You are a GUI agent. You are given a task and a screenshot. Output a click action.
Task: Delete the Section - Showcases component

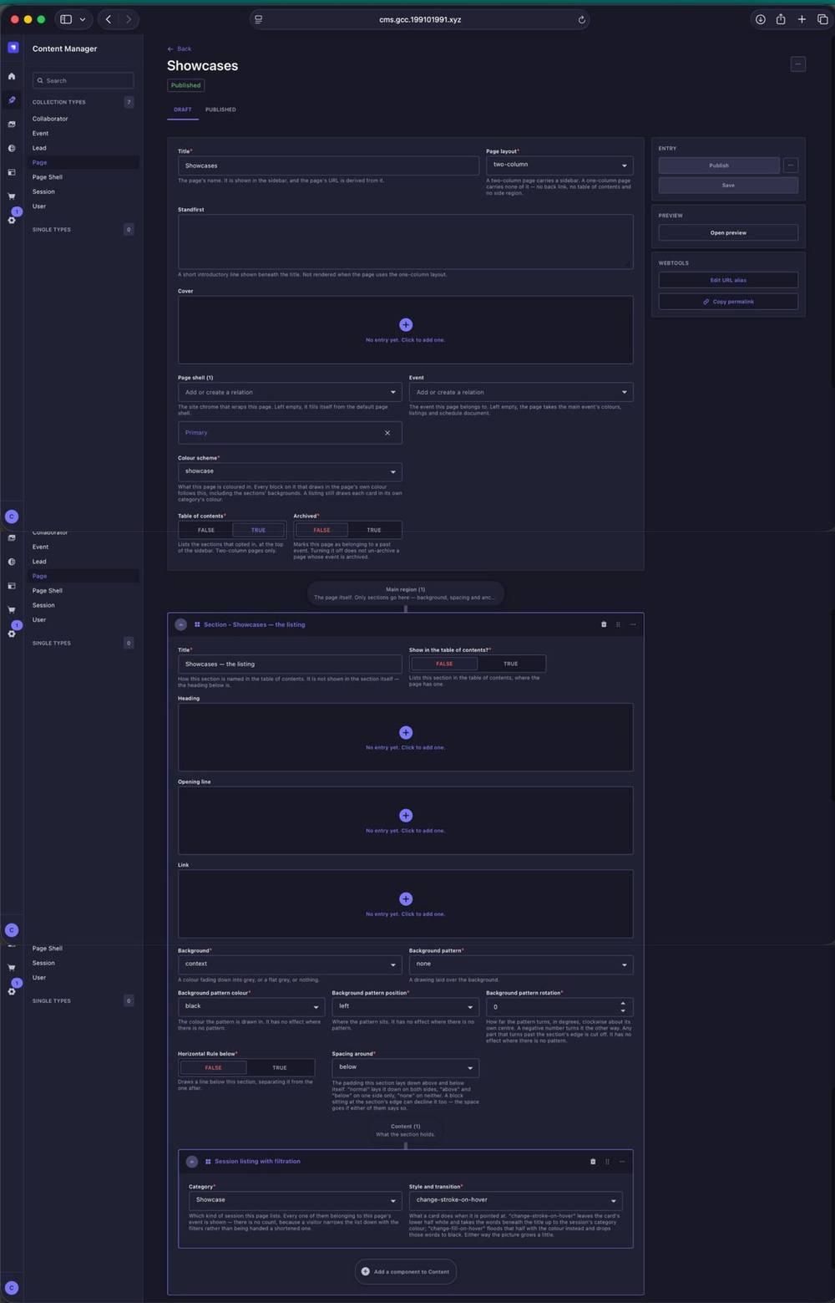pos(604,624)
